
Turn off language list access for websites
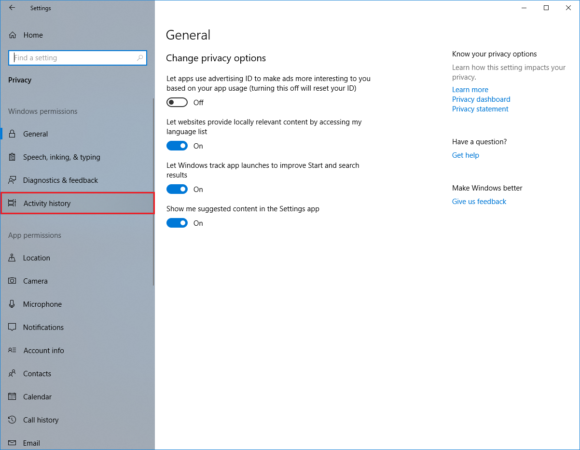177,146
